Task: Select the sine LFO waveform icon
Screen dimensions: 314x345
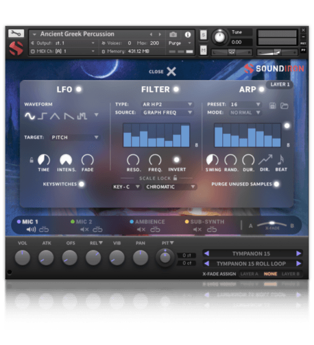Action: click(x=30, y=116)
